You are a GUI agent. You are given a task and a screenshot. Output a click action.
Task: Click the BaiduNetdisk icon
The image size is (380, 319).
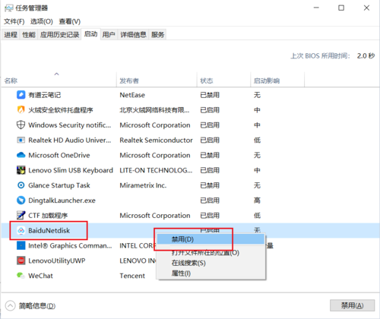click(x=21, y=230)
